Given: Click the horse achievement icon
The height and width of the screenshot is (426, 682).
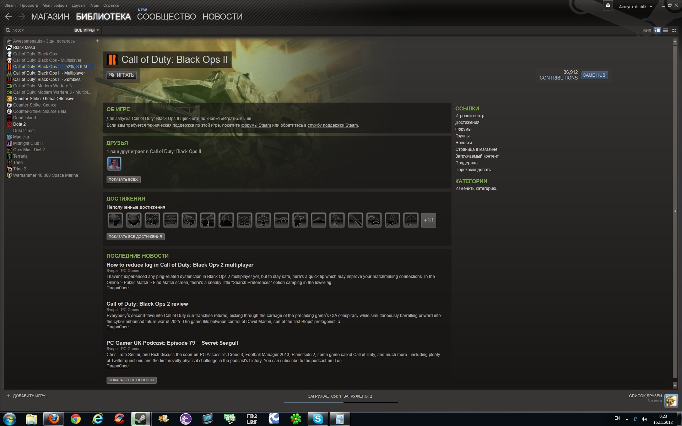Looking at the screenshot, I should tap(189, 220).
